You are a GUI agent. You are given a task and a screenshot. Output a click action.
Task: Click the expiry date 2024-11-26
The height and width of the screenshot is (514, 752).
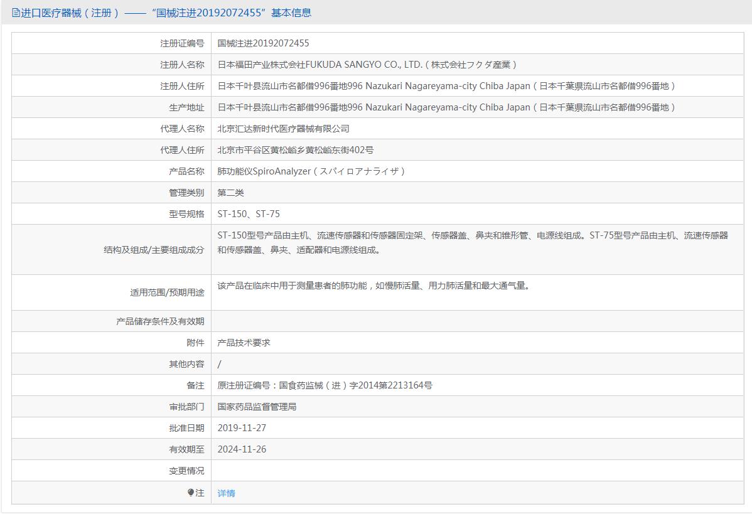242,449
